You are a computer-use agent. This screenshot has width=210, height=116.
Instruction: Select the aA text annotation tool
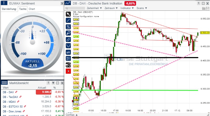(x=68, y=52)
